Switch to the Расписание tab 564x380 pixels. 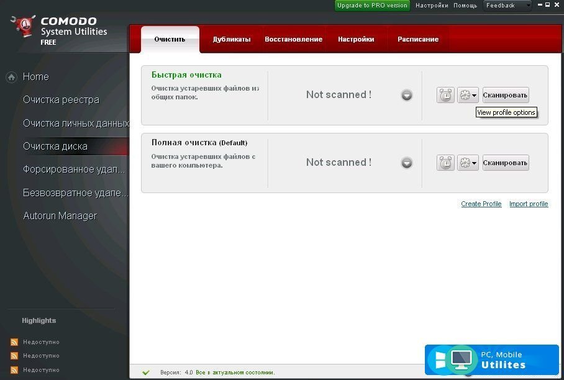[418, 39]
